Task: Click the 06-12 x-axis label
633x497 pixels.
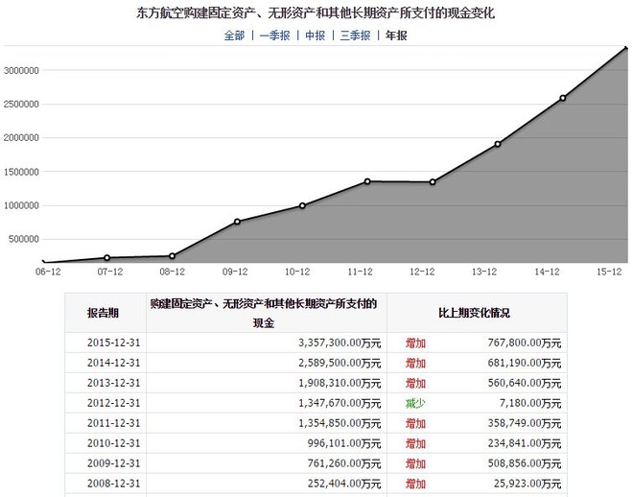Action: pyautogui.click(x=48, y=272)
